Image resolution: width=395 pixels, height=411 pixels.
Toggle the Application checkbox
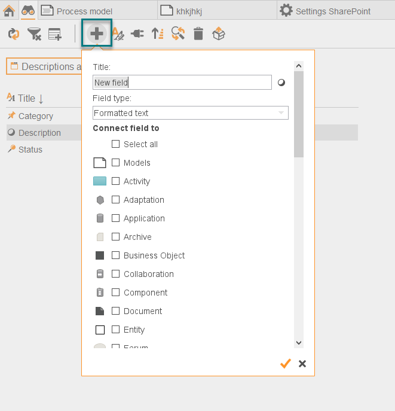coord(116,218)
